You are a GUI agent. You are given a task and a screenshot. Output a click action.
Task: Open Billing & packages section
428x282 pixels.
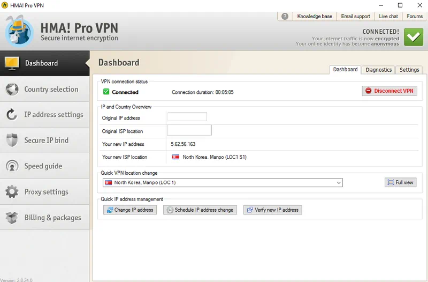coord(45,218)
